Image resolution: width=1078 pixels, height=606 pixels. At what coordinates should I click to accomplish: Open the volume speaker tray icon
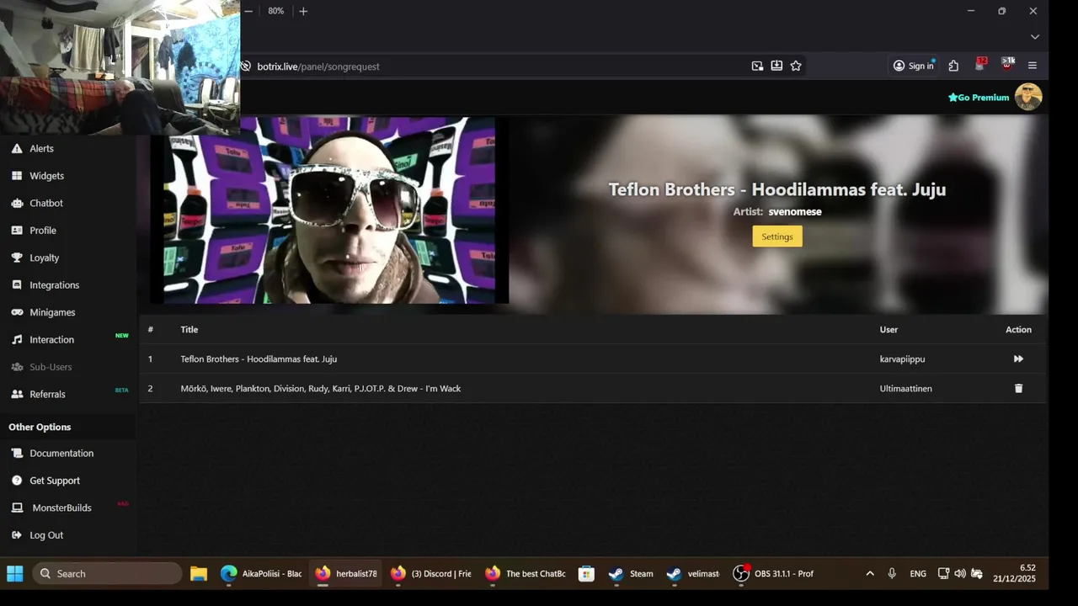coord(960,574)
